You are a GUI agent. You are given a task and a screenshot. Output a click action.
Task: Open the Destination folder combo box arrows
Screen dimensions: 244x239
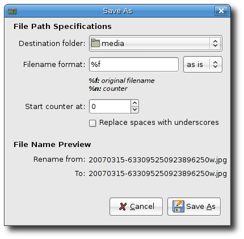[x=215, y=43]
